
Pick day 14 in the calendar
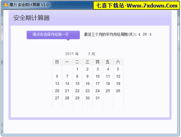tap(67, 84)
